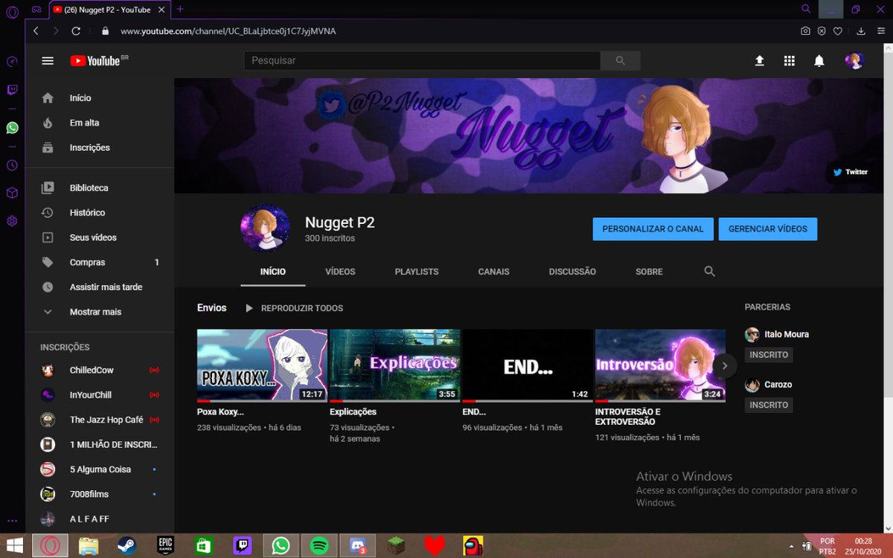Open live indicator next to ChilledCow
Image resolution: width=893 pixels, height=558 pixels.
pyautogui.click(x=155, y=370)
